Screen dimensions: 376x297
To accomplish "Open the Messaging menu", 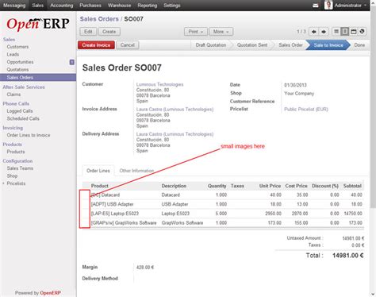I will (14, 6).
